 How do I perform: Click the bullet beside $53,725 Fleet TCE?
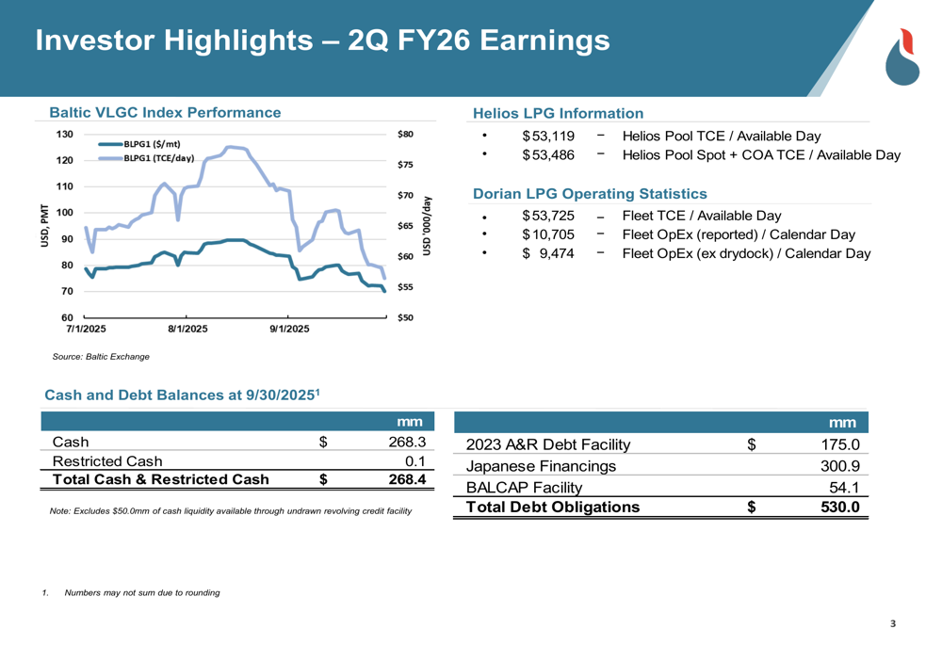[484, 217]
